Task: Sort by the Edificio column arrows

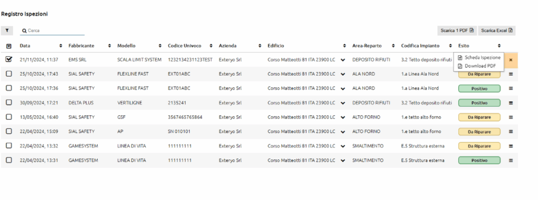Action: tap(344, 46)
